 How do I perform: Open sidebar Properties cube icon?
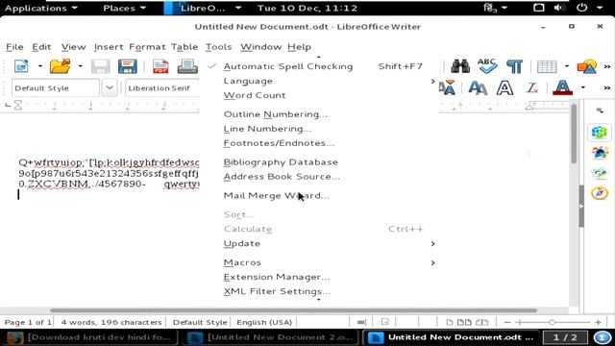coord(600,133)
